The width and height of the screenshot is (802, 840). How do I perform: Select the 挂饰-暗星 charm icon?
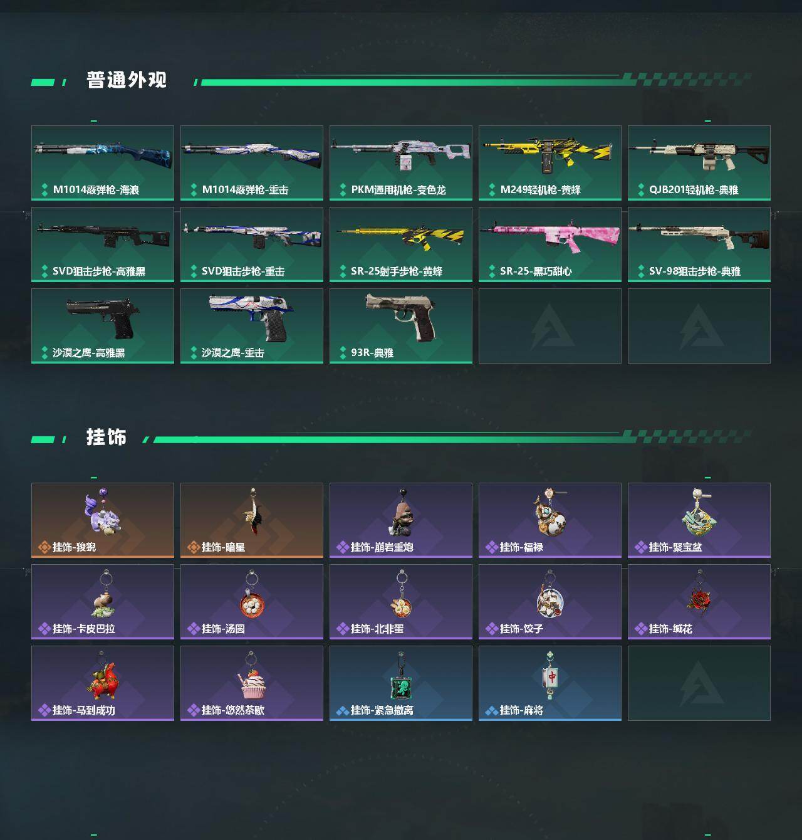pyautogui.click(x=252, y=520)
